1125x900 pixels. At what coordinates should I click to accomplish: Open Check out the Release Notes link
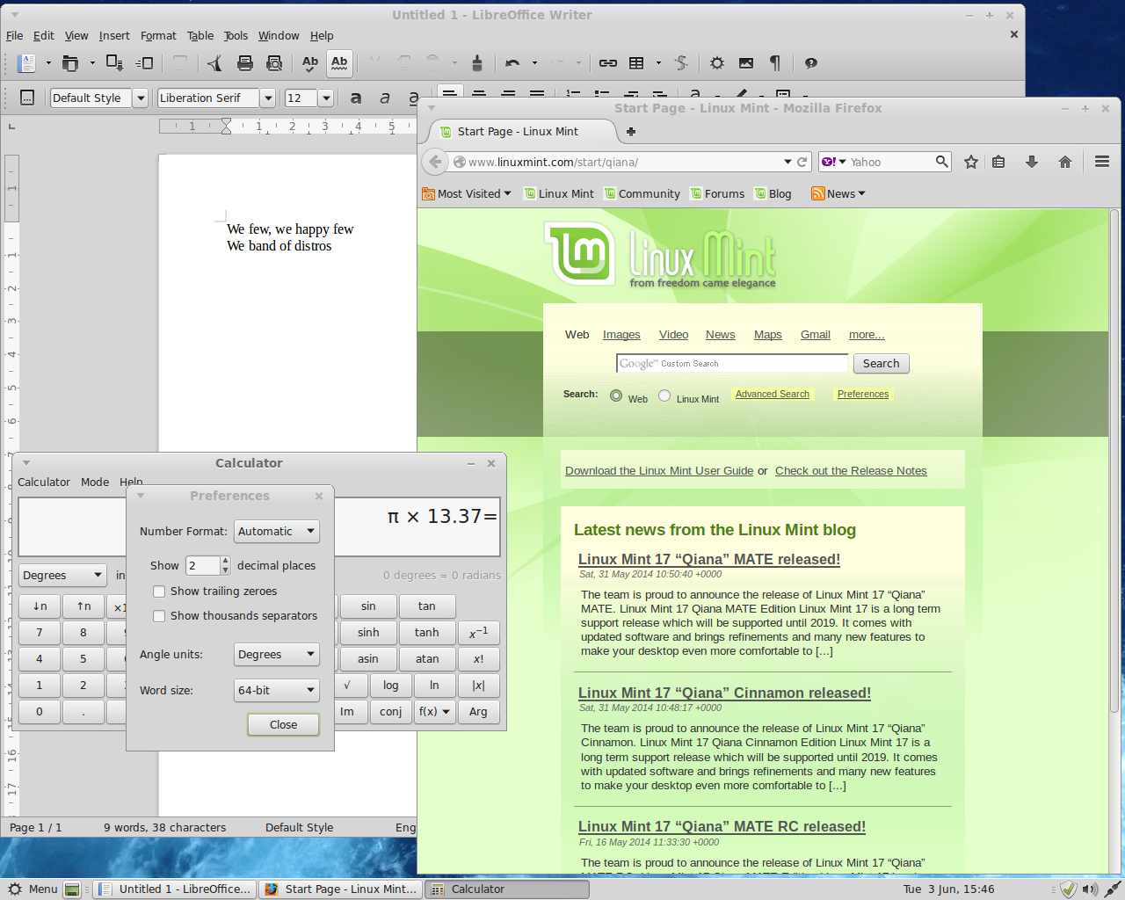(851, 471)
